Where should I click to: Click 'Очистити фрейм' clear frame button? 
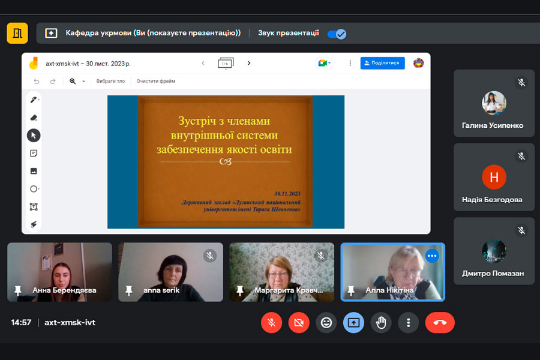[155, 82]
